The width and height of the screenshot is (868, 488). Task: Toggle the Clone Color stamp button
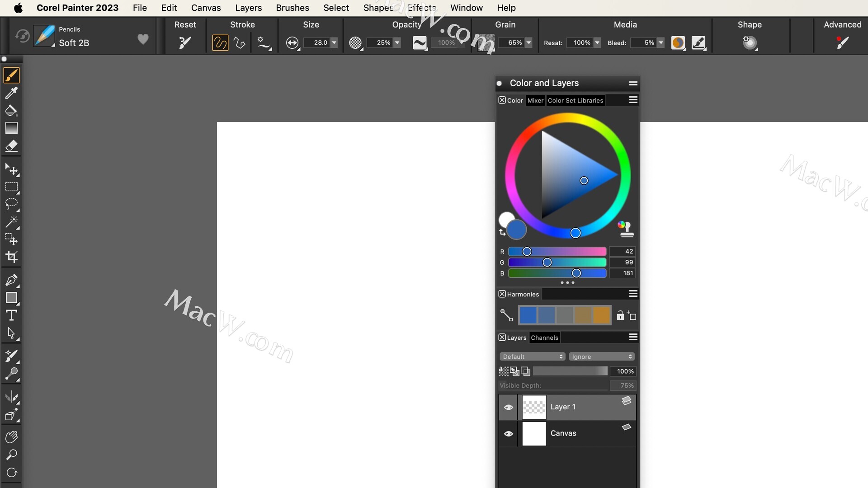click(x=626, y=229)
